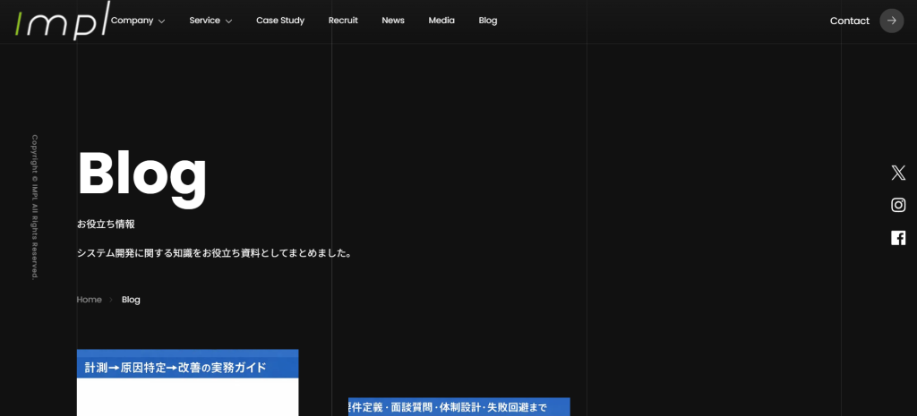Click the large Blog page heading
Viewport: 917px width, 416px height.
point(142,174)
